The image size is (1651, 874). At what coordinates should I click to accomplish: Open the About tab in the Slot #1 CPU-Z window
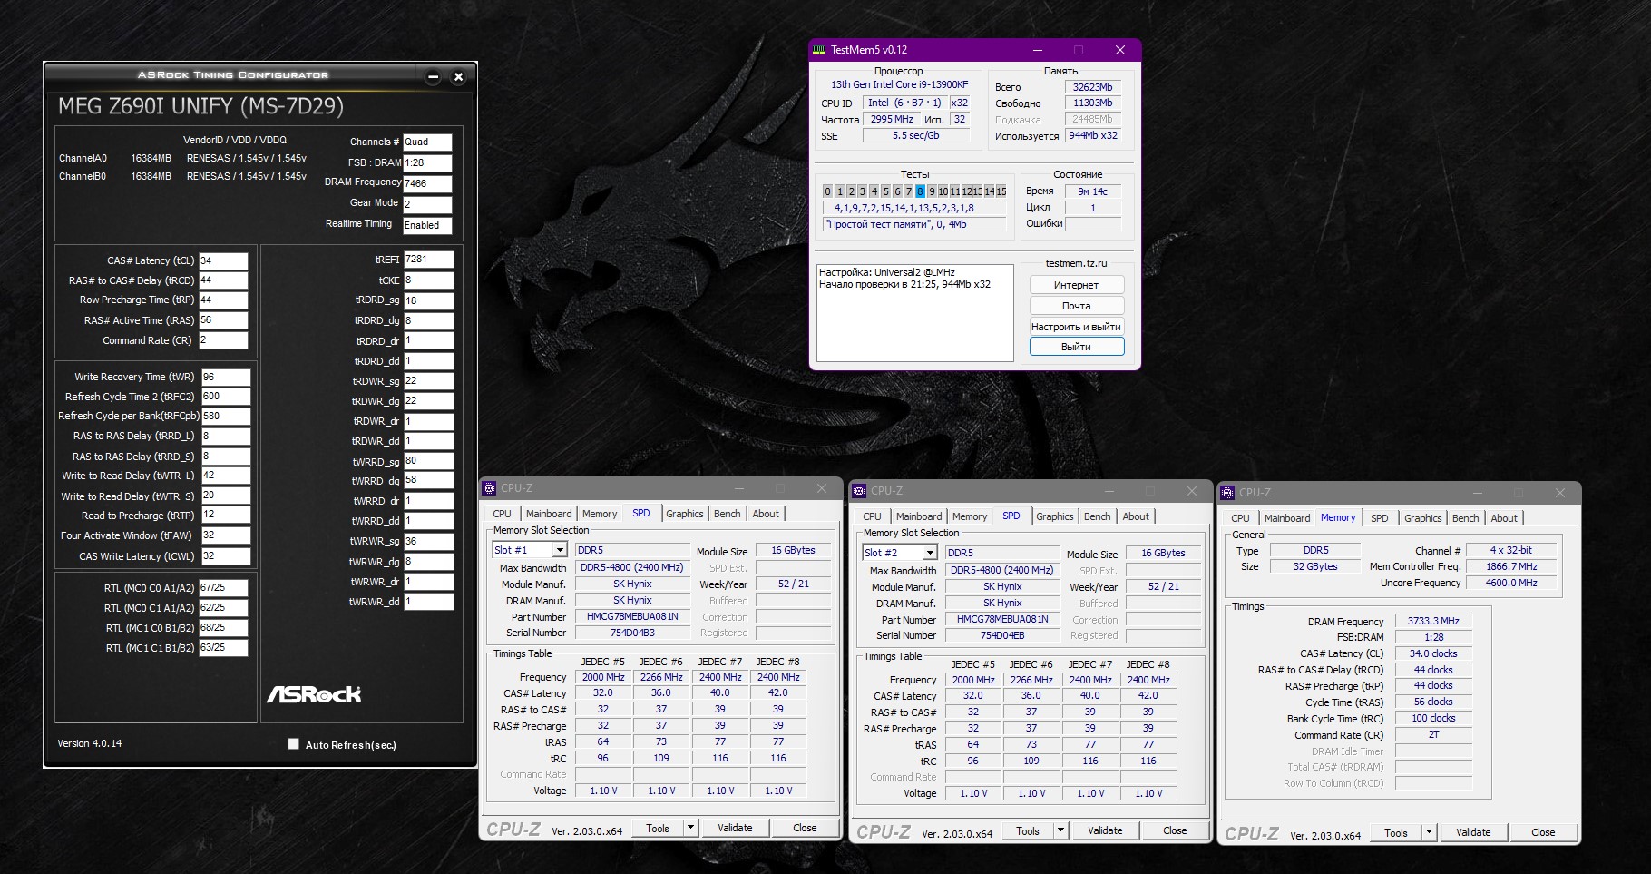coord(766,514)
